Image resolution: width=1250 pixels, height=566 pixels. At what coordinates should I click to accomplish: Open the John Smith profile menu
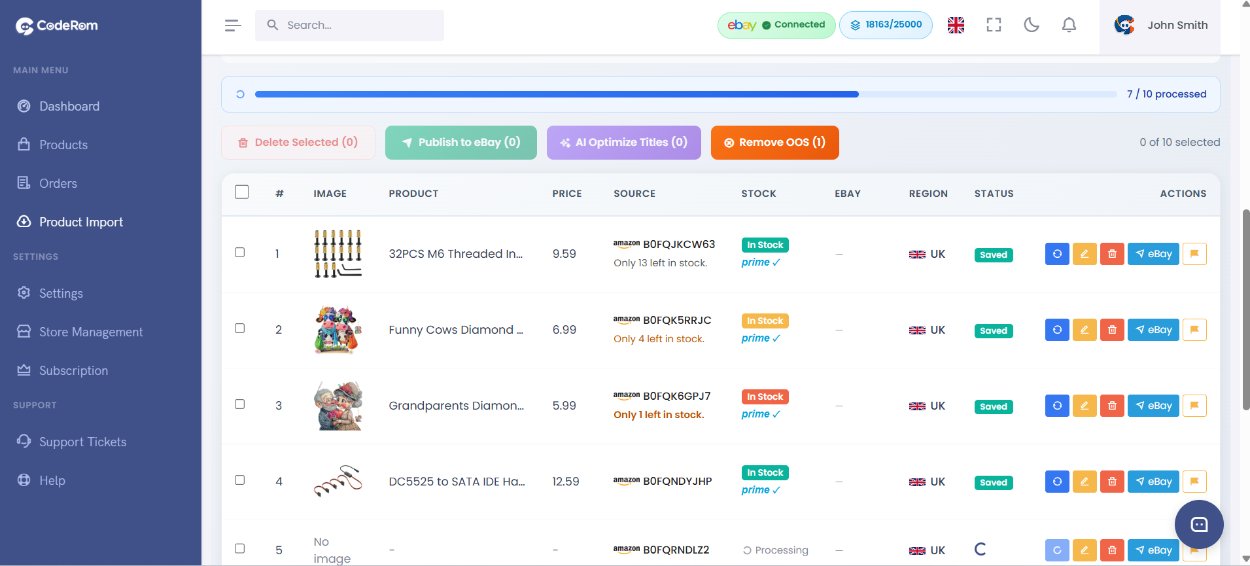(1160, 26)
